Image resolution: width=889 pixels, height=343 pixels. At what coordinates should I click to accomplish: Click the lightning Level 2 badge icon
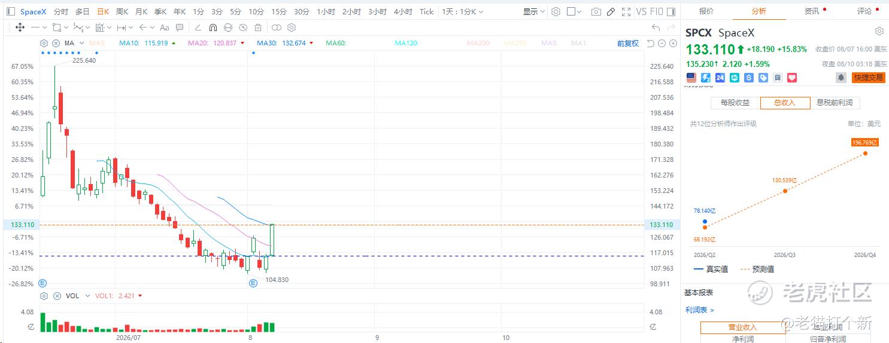[706, 78]
